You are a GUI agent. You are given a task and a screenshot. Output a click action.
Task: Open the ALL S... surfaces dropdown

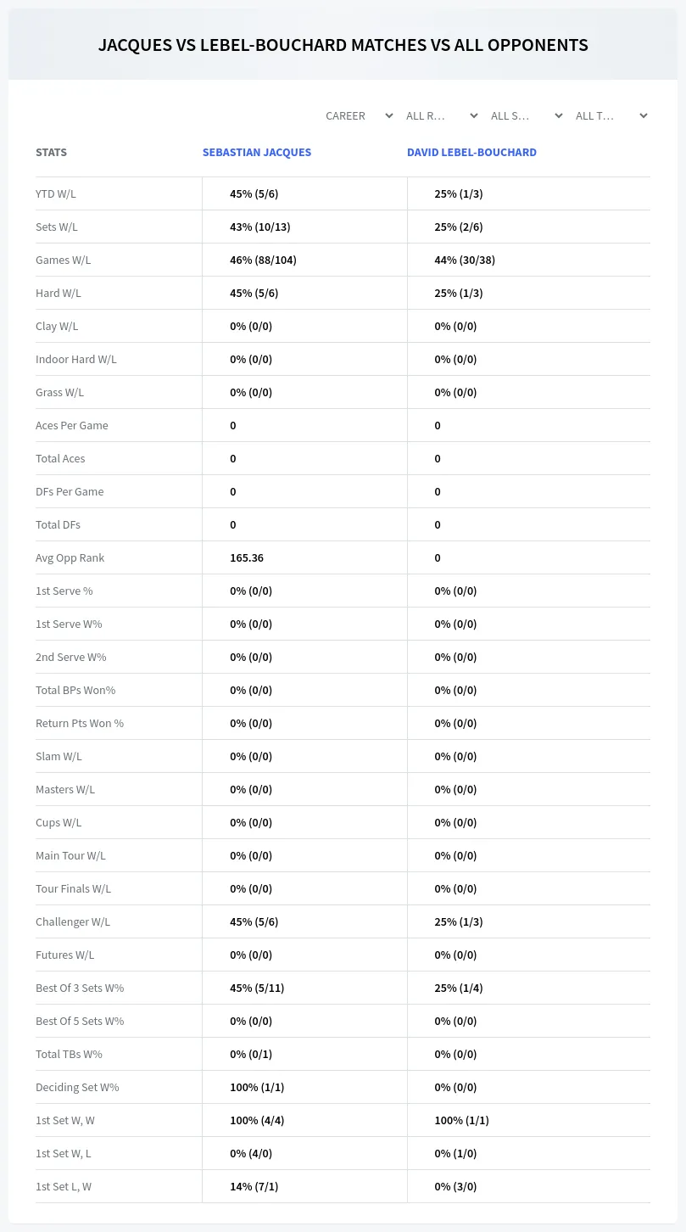point(527,115)
